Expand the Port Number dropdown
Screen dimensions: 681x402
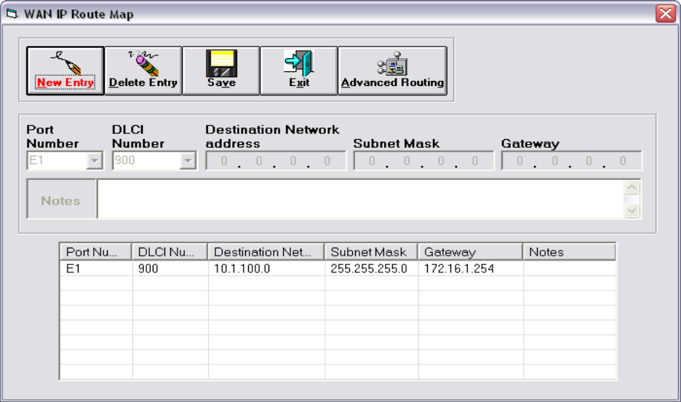pyautogui.click(x=95, y=161)
